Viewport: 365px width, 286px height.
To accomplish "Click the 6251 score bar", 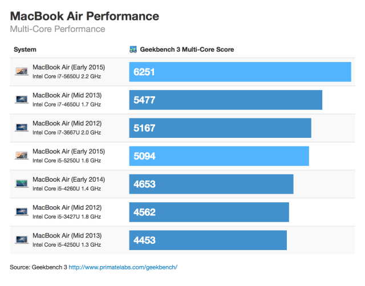I will [x=240, y=72].
